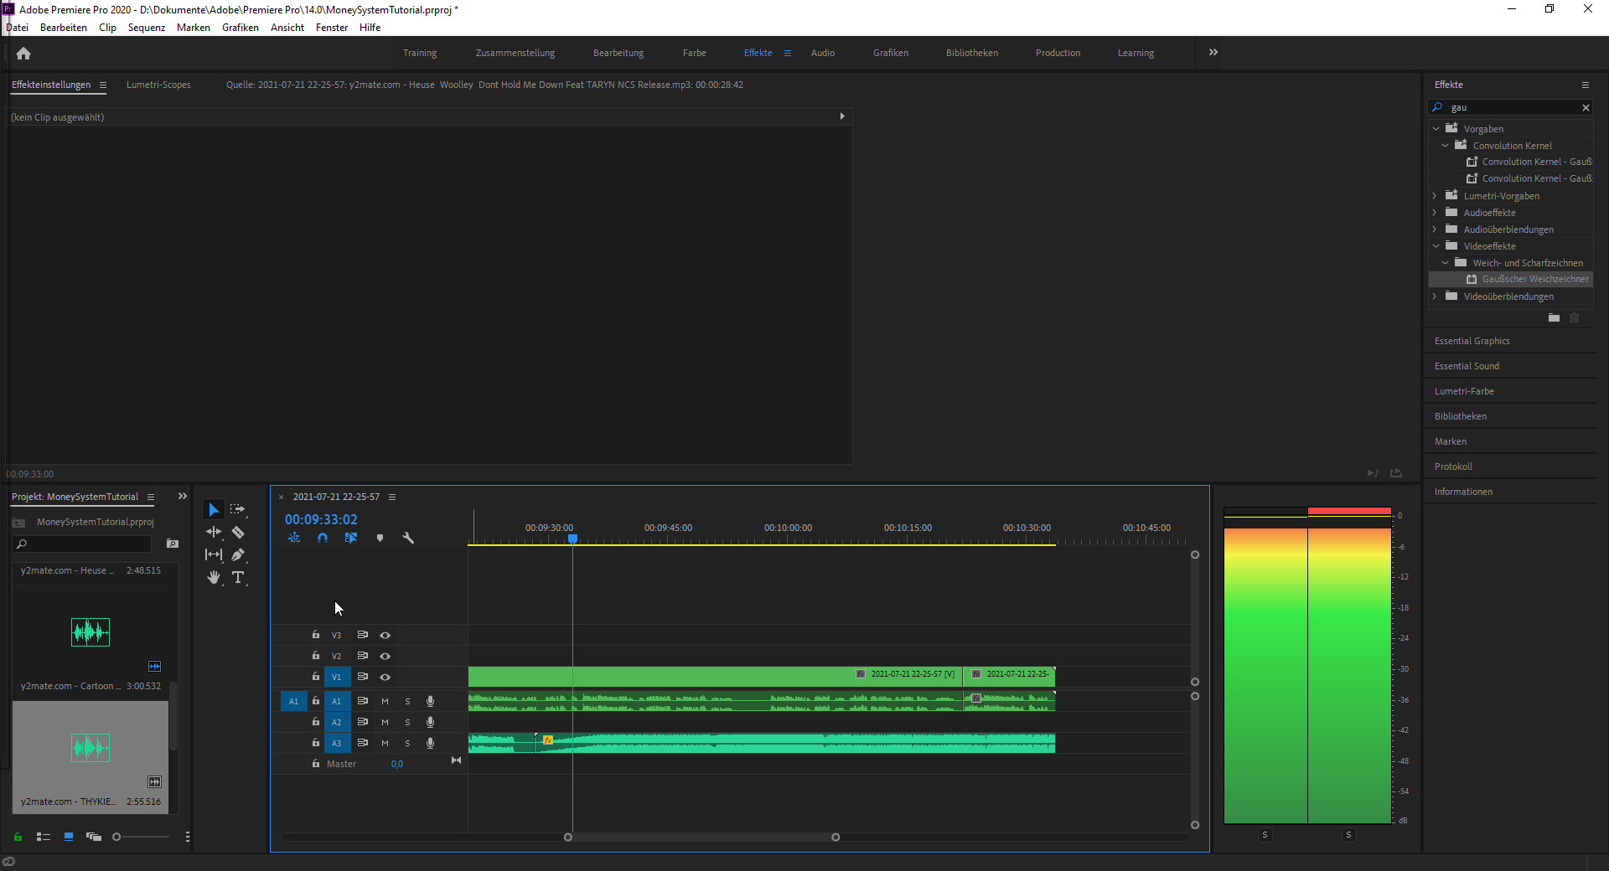Select the Razor tool in the toolbox
The width and height of the screenshot is (1609, 871).
(238, 533)
